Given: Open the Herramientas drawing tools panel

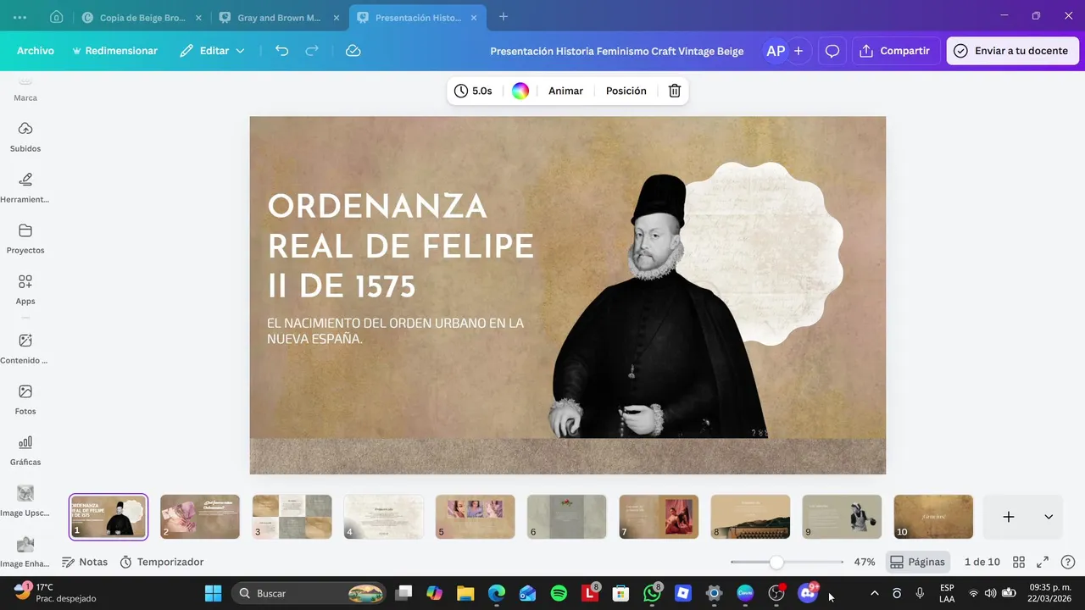Looking at the screenshot, I should point(25,187).
